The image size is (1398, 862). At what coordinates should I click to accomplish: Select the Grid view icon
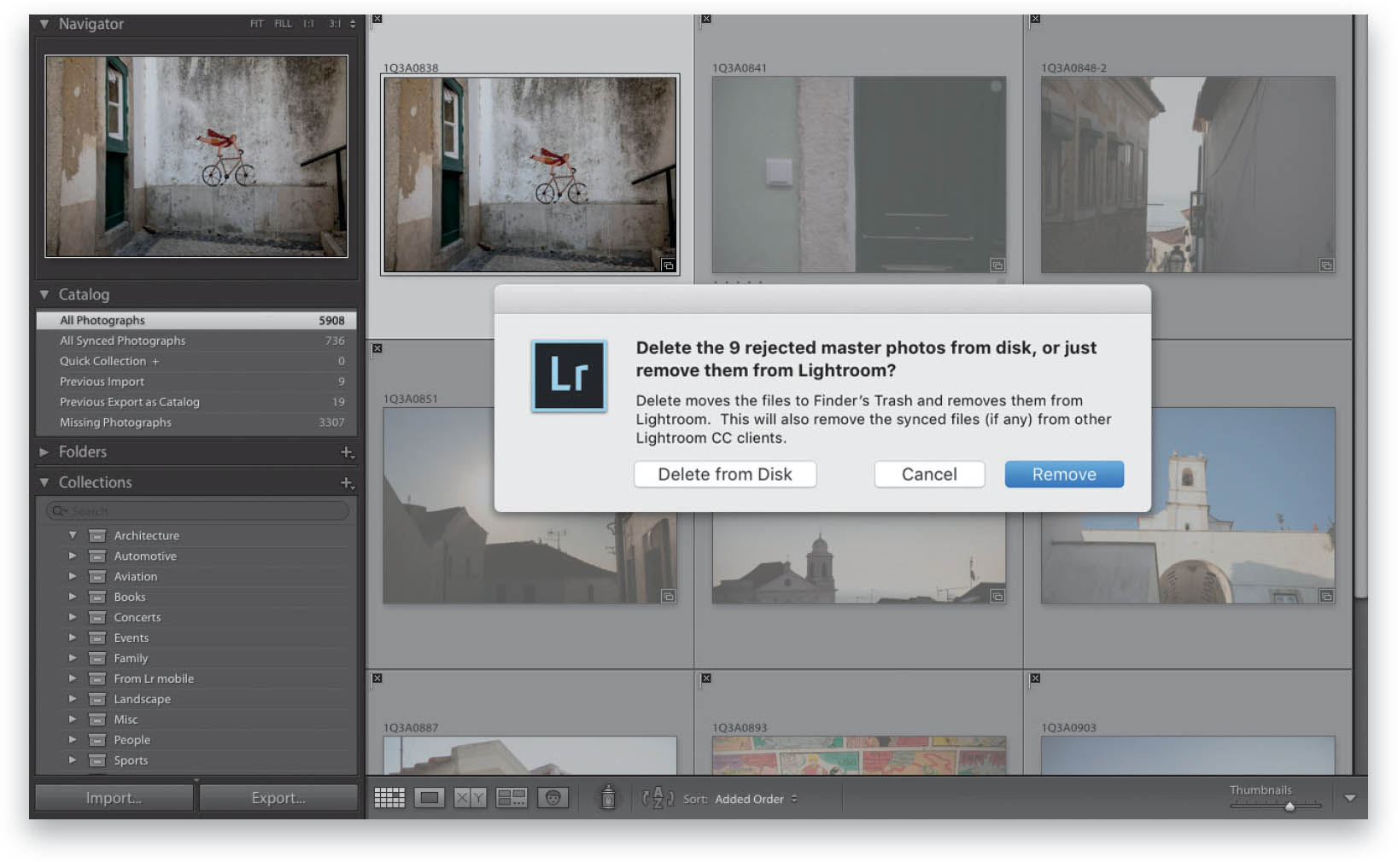click(x=389, y=797)
